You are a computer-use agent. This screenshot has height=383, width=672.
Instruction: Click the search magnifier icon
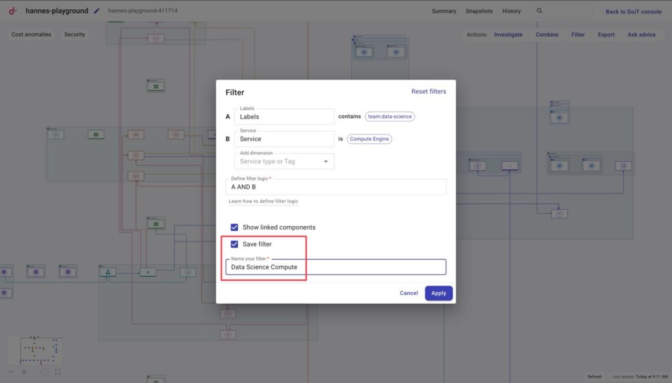(x=539, y=11)
